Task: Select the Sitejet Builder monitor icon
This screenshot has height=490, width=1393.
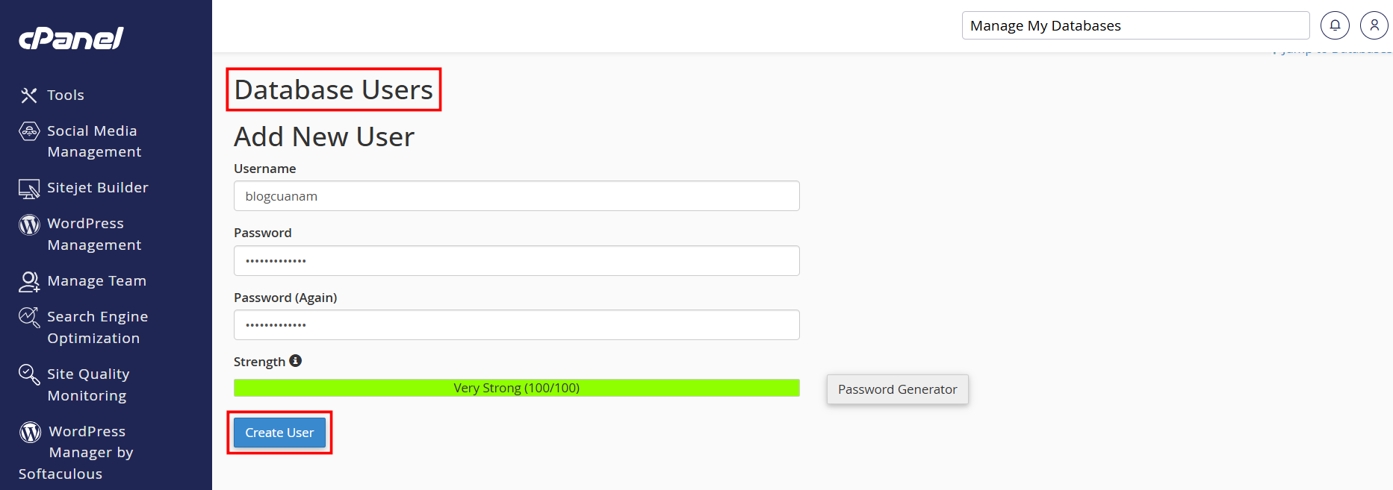Action: click(29, 188)
